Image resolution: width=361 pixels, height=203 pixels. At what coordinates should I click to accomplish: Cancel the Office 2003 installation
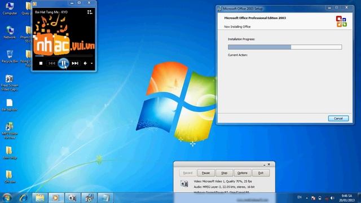coord(338,118)
